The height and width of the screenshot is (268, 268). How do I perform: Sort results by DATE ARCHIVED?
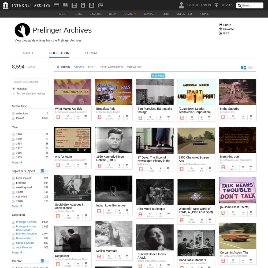coord(111,67)
